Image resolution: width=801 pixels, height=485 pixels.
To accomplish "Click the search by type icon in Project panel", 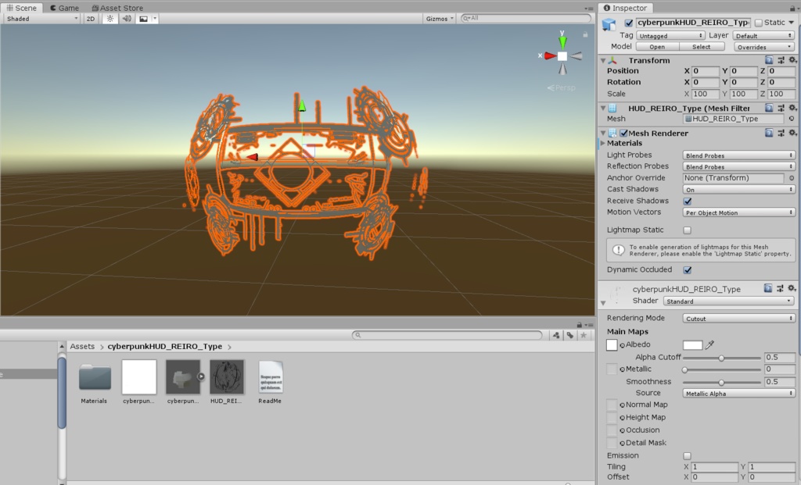I will [555, 335].
